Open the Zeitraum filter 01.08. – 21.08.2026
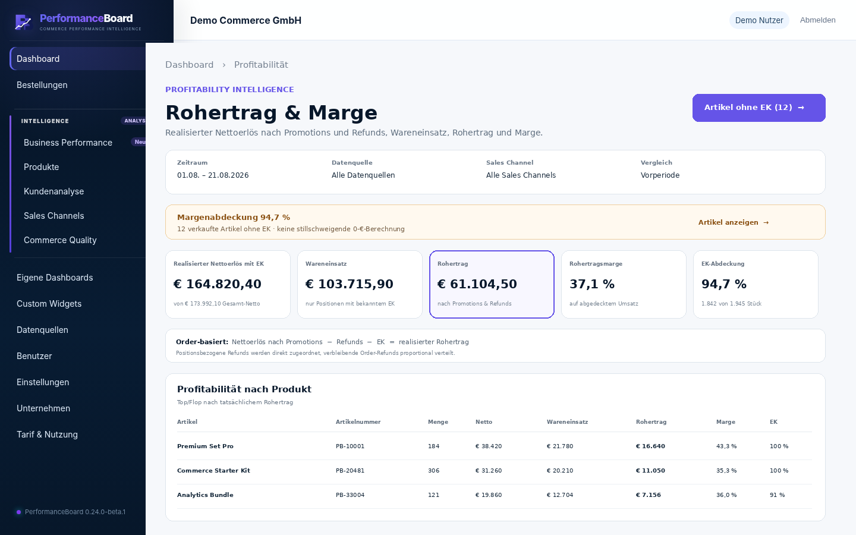This screenshot has width=856, height=535. click(x=213, y=175)
